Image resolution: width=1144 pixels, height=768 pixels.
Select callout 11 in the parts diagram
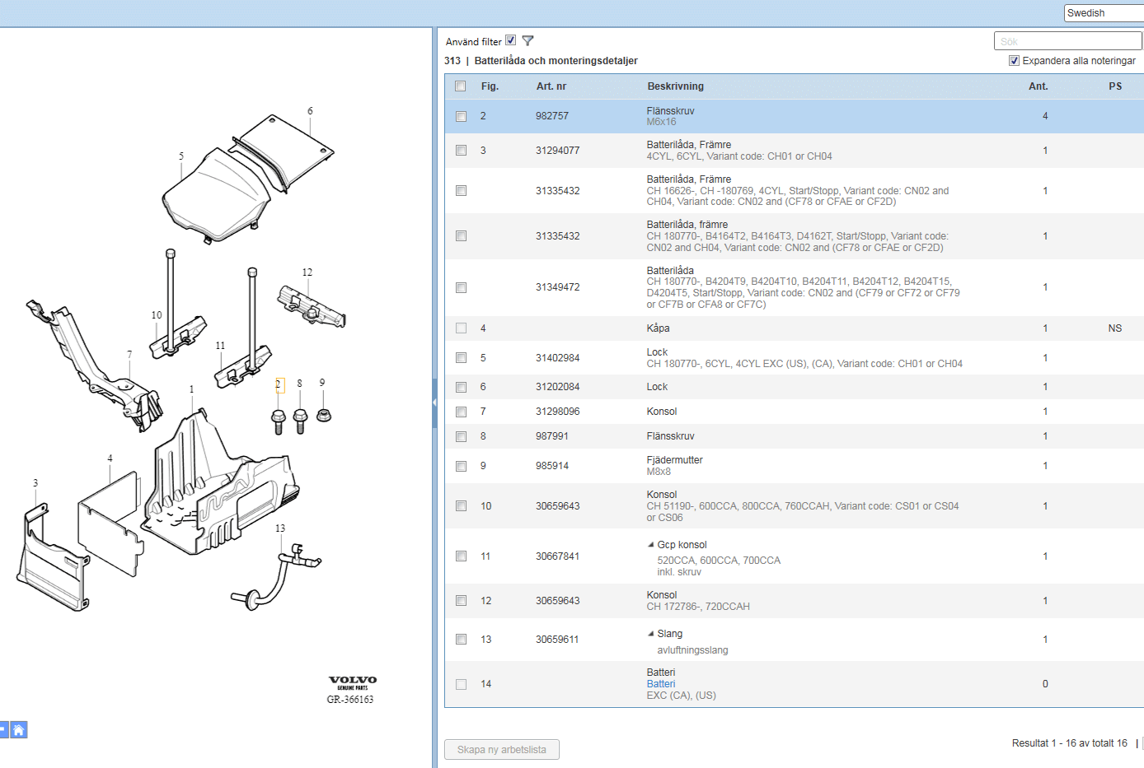[x=220, y=346]
